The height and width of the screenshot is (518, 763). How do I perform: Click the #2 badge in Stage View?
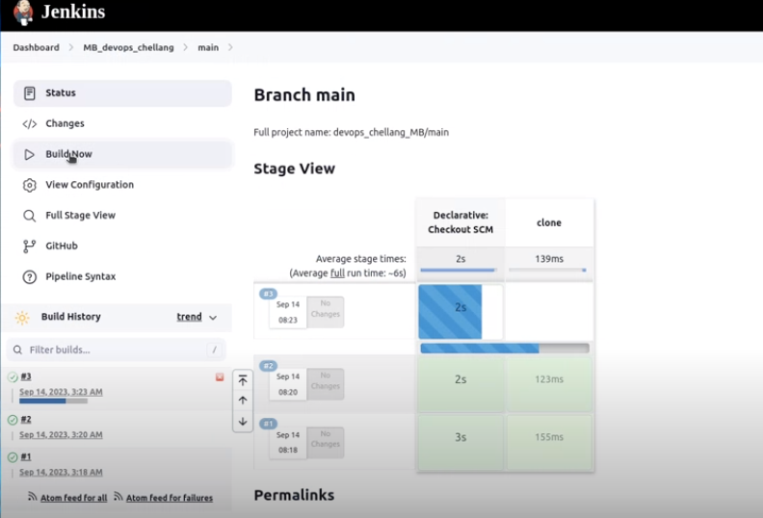coord(268,366)
